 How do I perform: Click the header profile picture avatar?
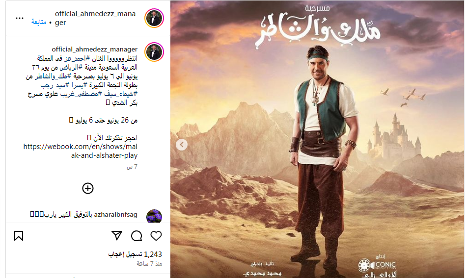click(x=154, y=18)
